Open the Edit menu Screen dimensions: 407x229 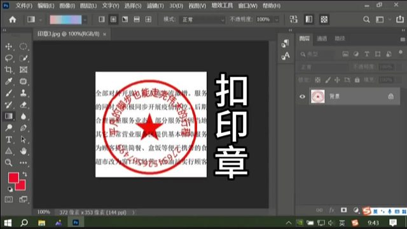tap(46, 6)
